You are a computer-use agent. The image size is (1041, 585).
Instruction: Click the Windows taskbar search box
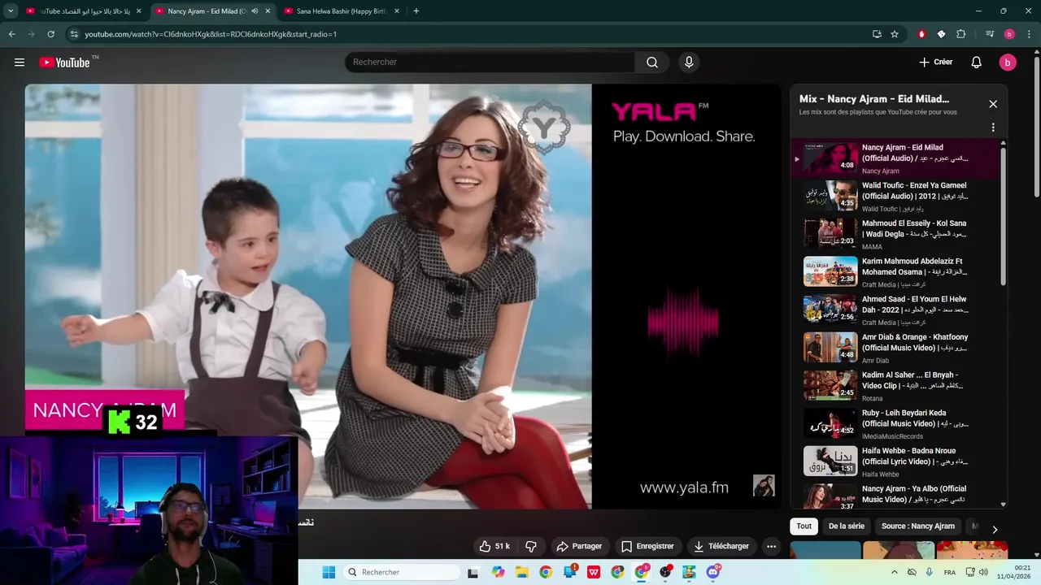click(x=402, y=572)
